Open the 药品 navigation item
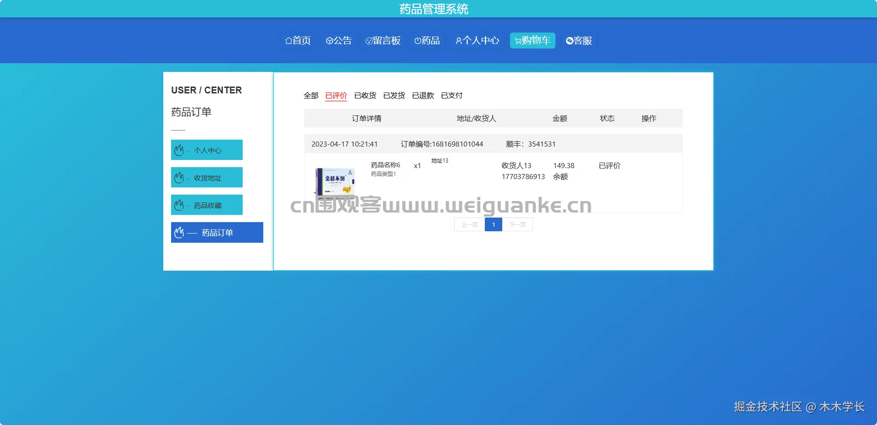877x425 pixels. point(427,41)
